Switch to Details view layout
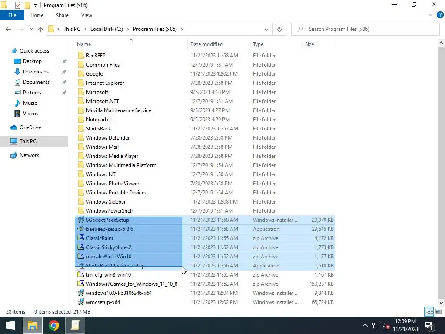This screenshot has height=334, width=445. coord(429,311)
